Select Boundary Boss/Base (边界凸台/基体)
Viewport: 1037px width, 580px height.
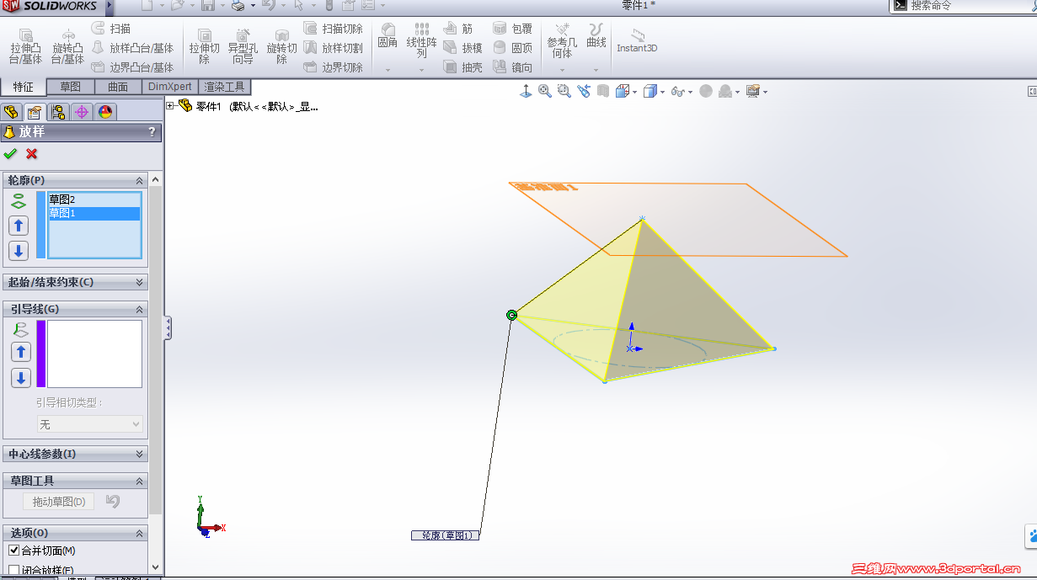click(131, 67)
